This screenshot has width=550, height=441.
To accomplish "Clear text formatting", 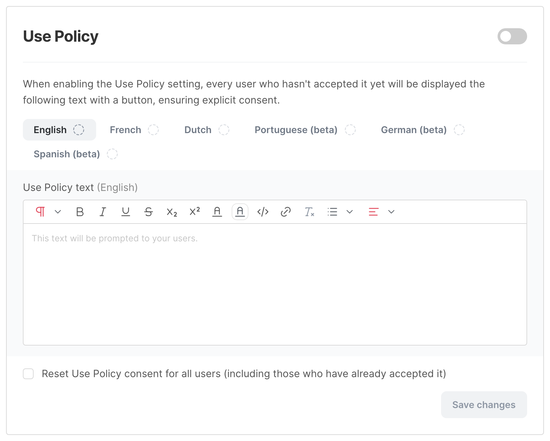I will 309,212.
